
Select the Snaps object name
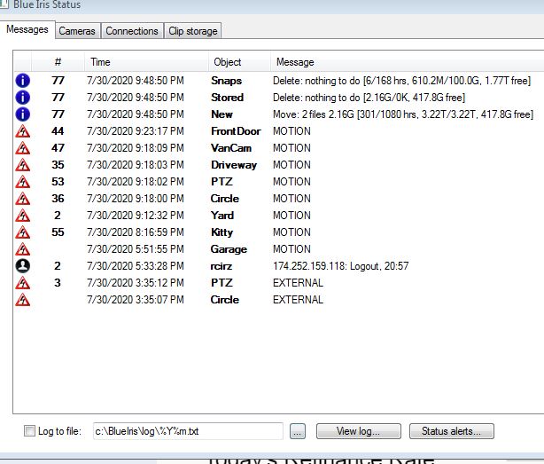point(226,81)
